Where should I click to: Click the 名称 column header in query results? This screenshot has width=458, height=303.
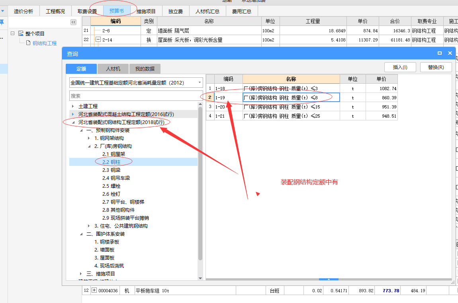(291, 79)
